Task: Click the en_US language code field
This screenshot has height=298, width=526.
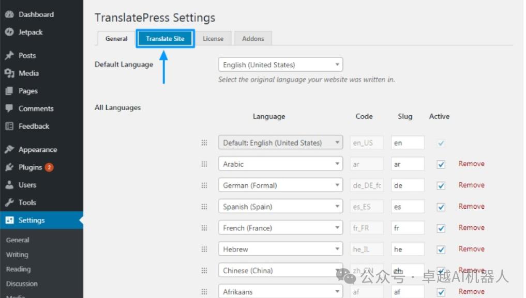Action: 366,143
